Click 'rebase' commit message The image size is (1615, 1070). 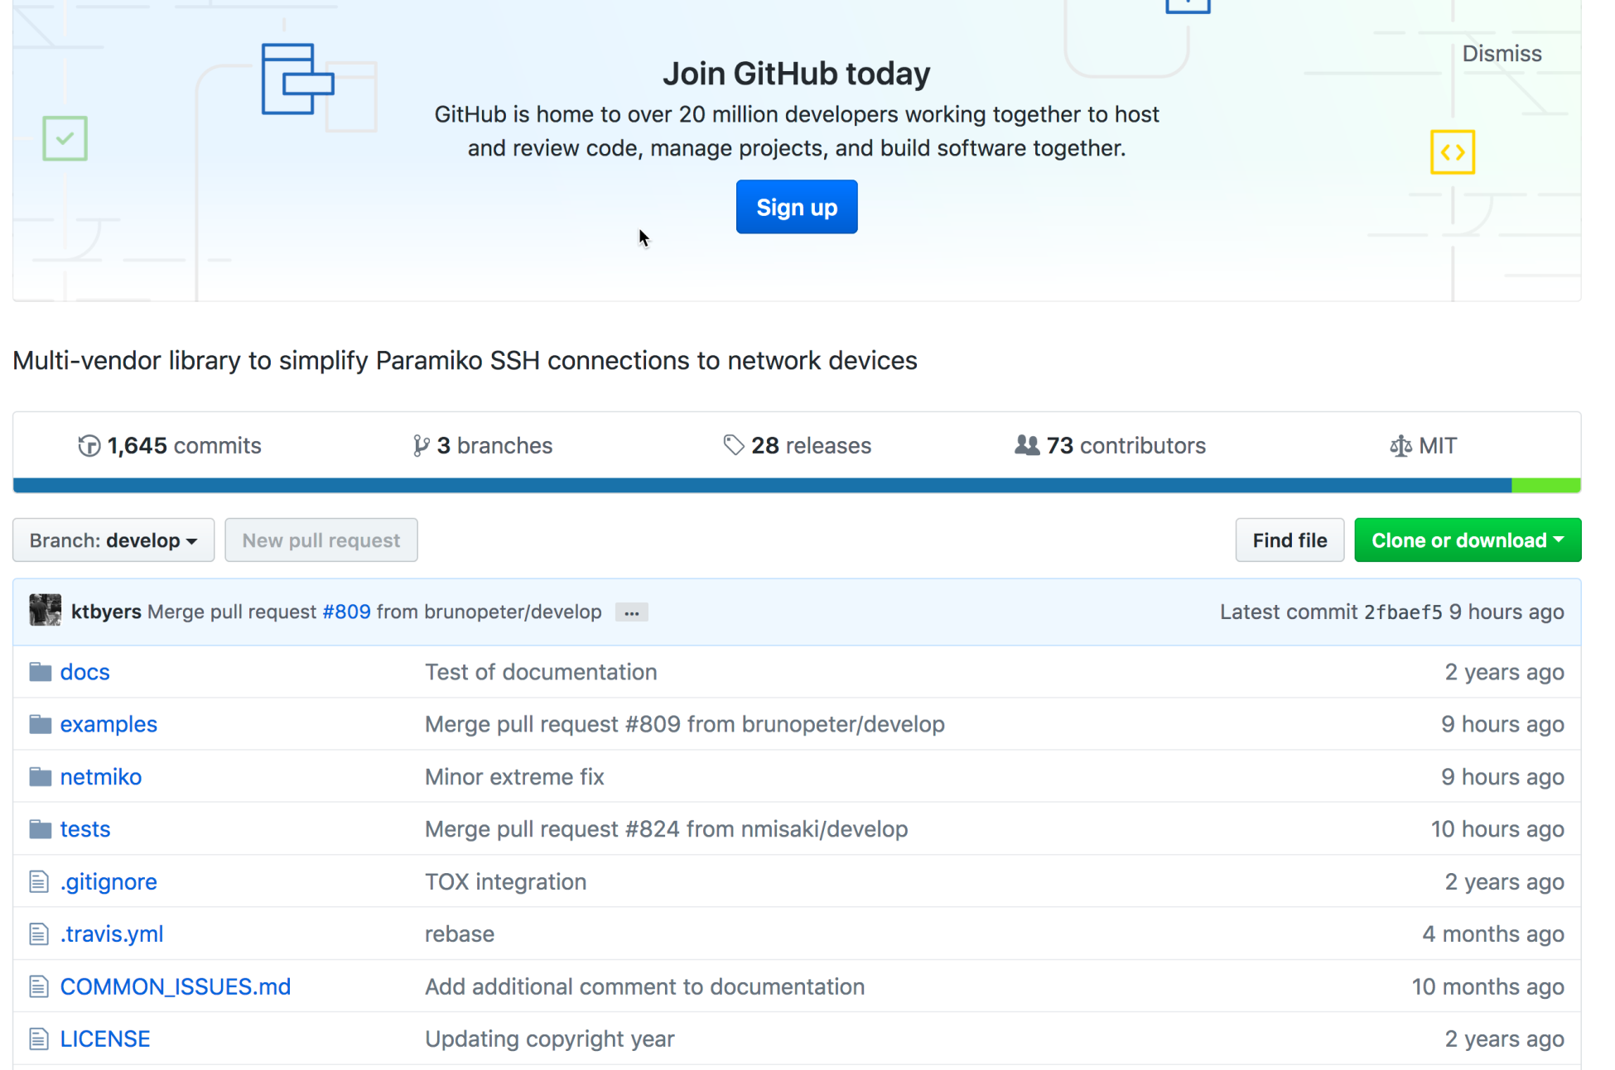tap(460, 934)
